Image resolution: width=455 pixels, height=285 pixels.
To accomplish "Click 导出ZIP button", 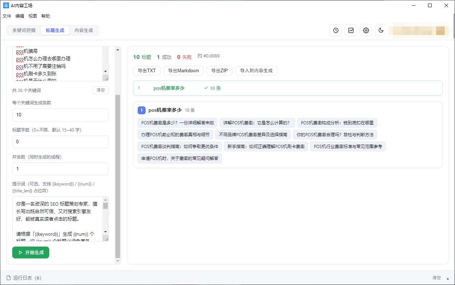I will 220,70.
